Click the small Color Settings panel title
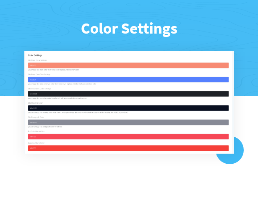The width and height of the screenshot is (258, 199). pyautogui.click(x=35, y=55)
